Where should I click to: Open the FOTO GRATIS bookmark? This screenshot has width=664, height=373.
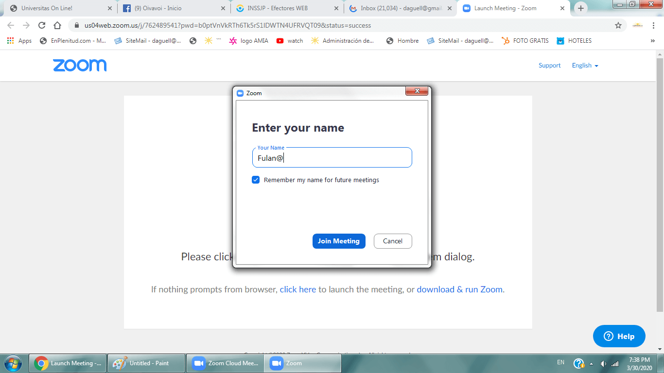(x=525, y=41)
